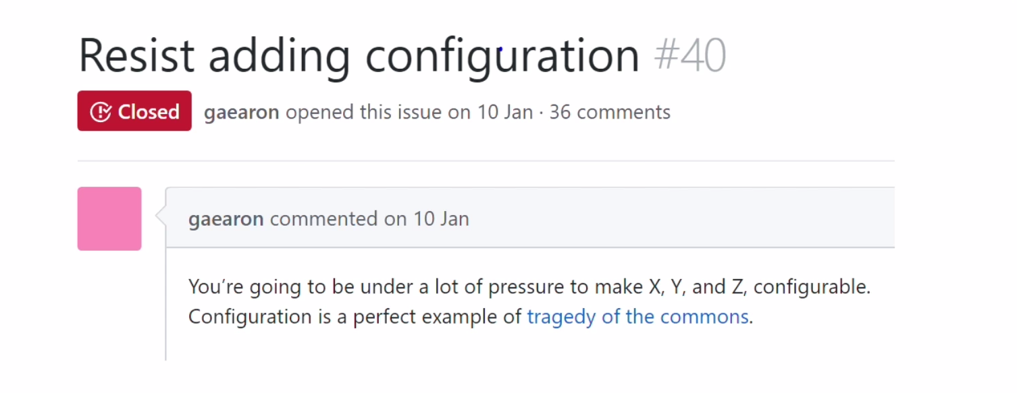Click the word commented in the comment header
This screenshot has height=393, width=1017.
click(323, 219)
